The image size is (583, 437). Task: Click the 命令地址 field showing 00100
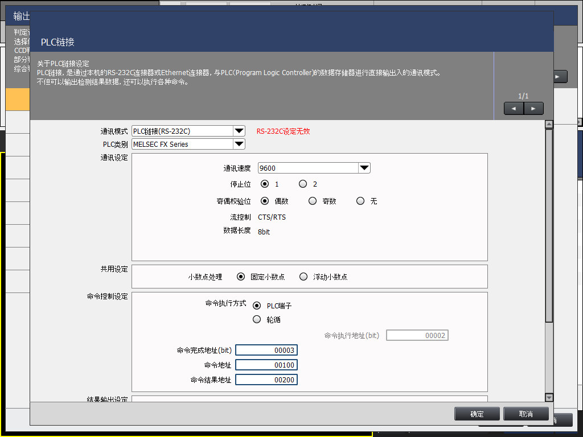point(266,365)
